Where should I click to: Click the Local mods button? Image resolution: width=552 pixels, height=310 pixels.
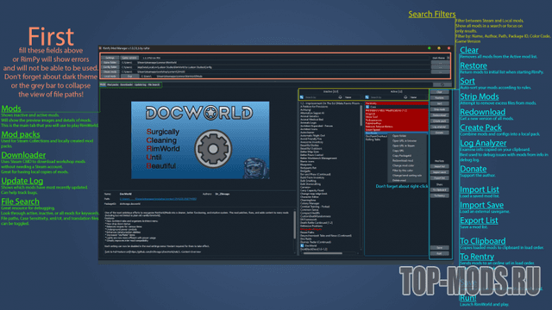(x=110, y=76)
